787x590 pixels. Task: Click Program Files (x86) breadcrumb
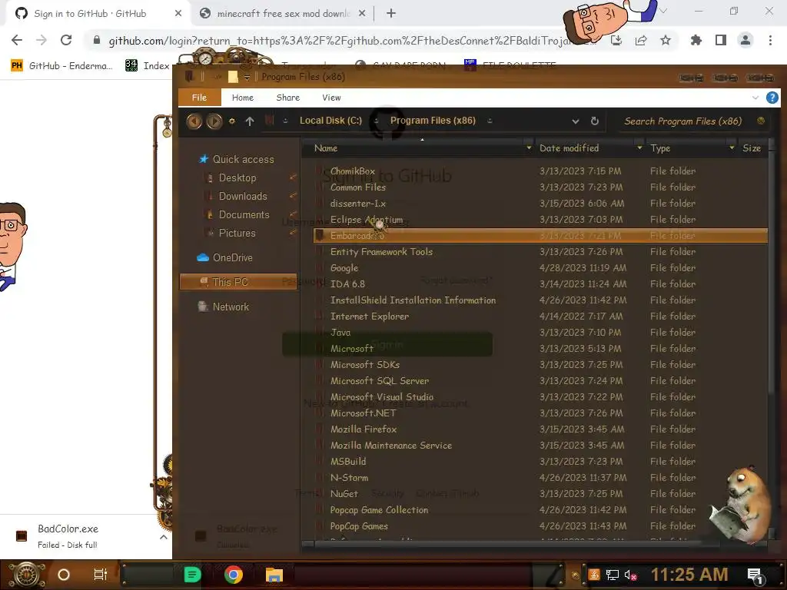(433, 121)
